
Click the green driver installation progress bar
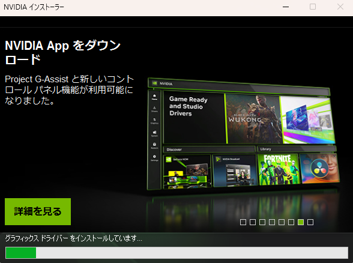click(176, 253)
